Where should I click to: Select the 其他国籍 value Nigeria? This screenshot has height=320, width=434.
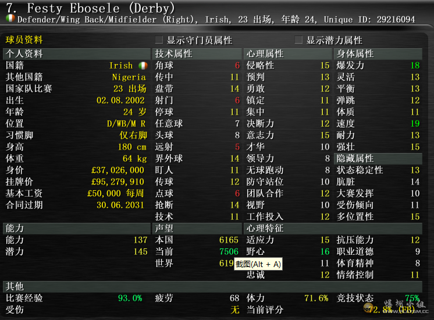129,77
